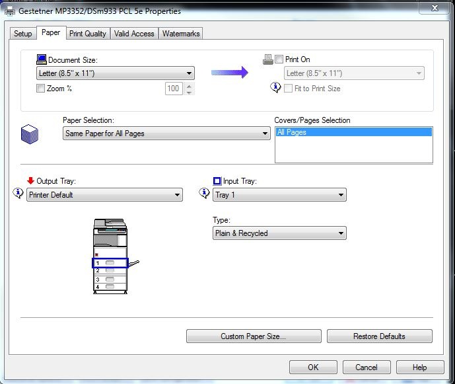Image resolution: width=455 pixels, height=384 pixels.
Task: Enable the Zoom % checkbox
Action: 41,89
